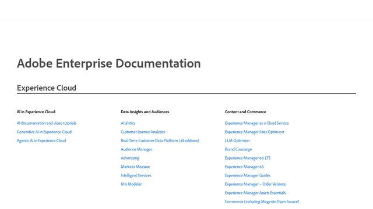This screenshot has width=373, height=209.
Task: Open the Experience Manager 6.5 link
Action: point(244,167)
